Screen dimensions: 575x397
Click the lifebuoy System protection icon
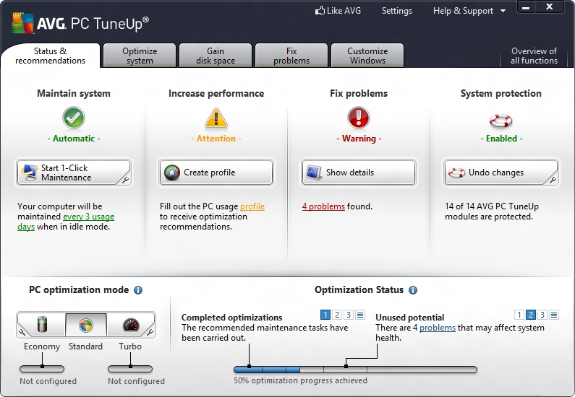(x=501, y=121)
